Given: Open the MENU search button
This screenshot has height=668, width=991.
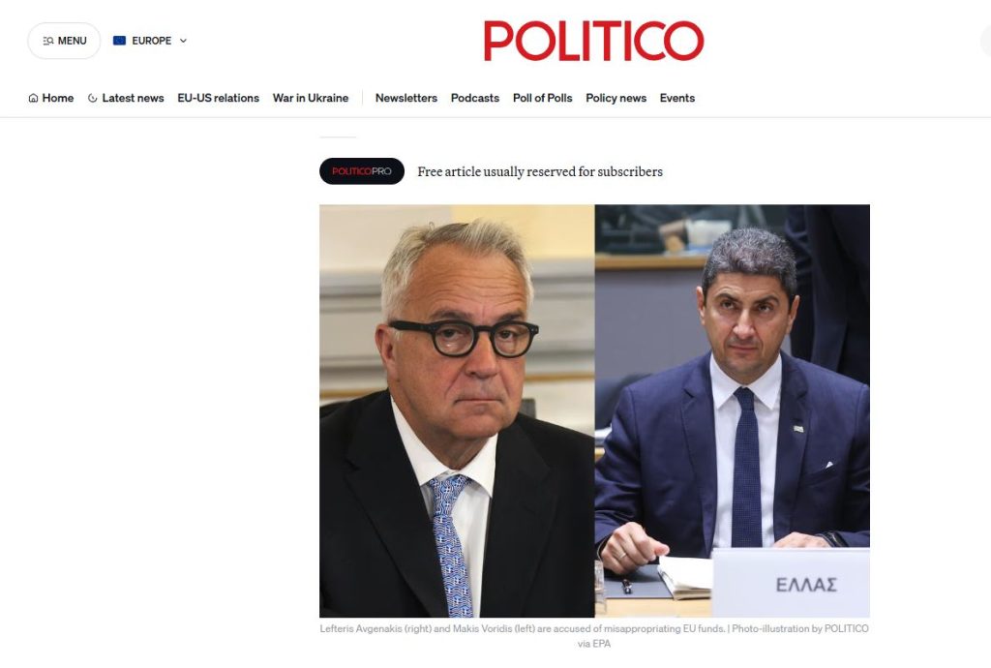Looking at the screenshot, I should coord(64,41).
